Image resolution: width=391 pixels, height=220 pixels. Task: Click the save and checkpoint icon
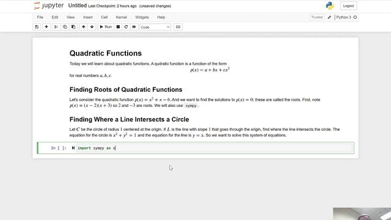point(37,27)
